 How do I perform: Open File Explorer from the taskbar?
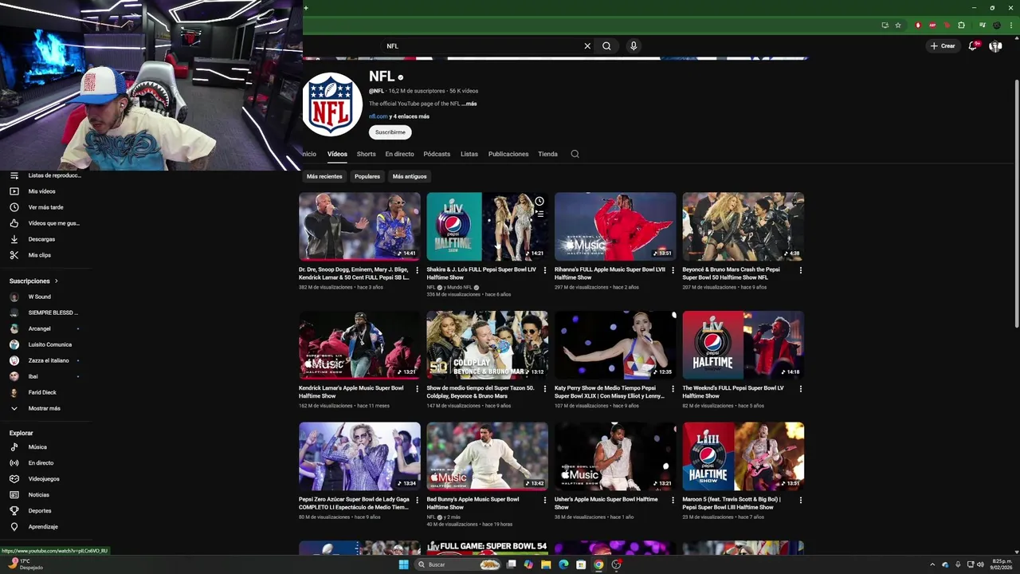tap(546, 564)
